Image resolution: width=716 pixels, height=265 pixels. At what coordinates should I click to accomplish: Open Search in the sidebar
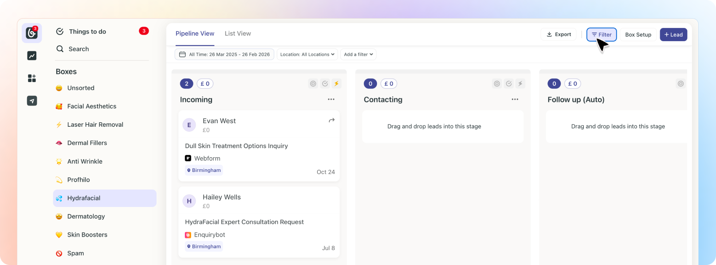pyautogui.click(x=79, y=49)
